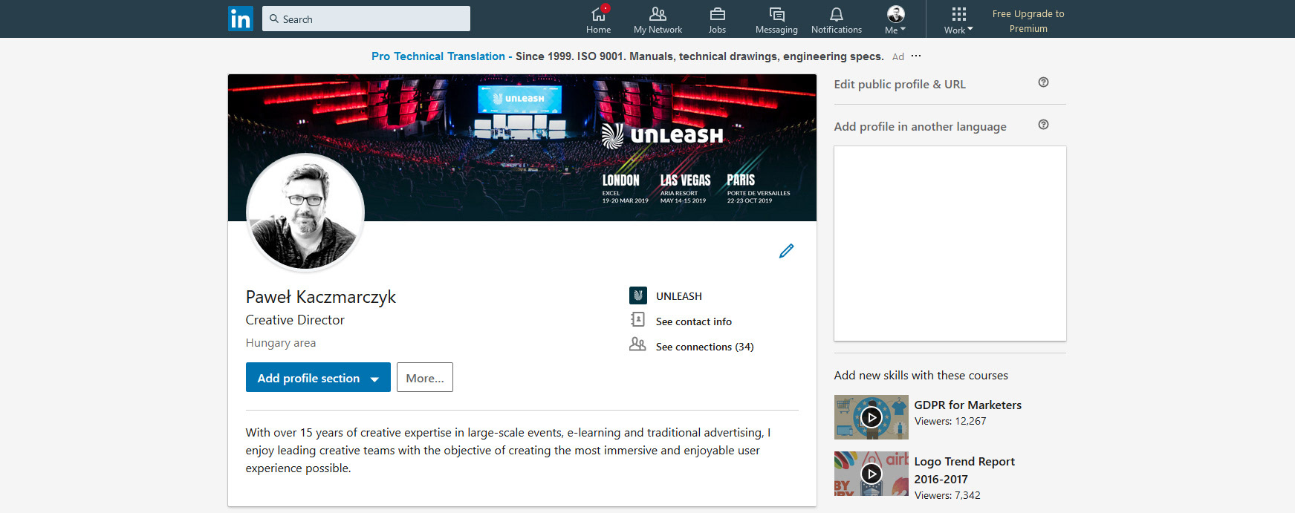Click Viewers: 12,267 text
This screenshot has height=513, width=1295.
pyautogui.click(x=950, y=421)
